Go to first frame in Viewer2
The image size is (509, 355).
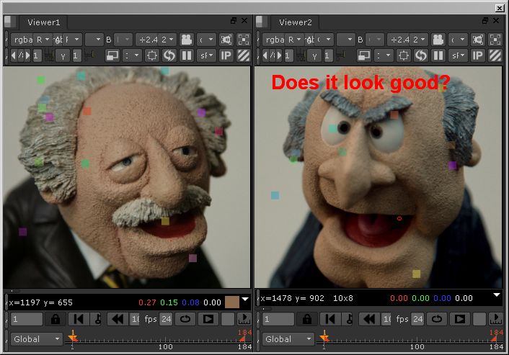pyautogui.click(x=329, y=319)
